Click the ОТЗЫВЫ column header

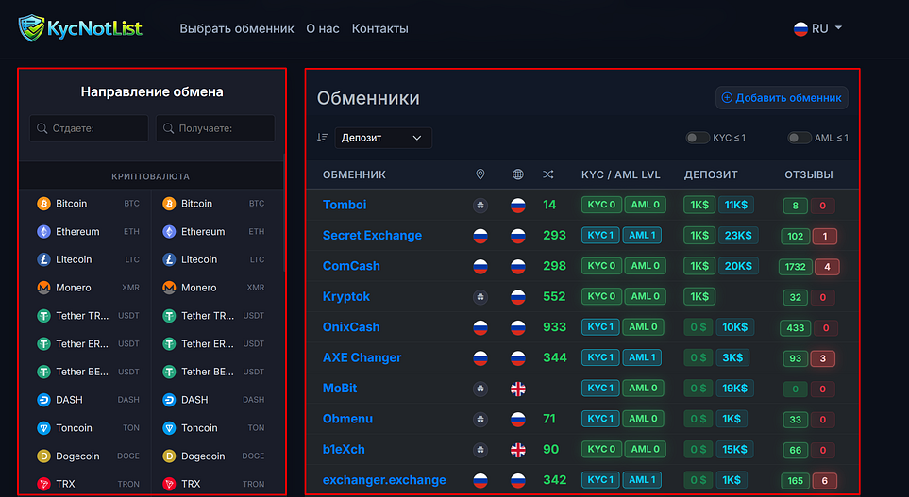coord(809,174)
